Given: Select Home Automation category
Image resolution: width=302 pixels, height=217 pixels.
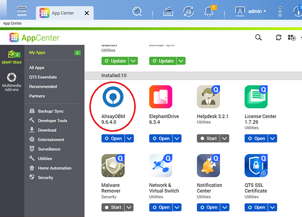Looking at the screenshot, I should click(50, 168).
